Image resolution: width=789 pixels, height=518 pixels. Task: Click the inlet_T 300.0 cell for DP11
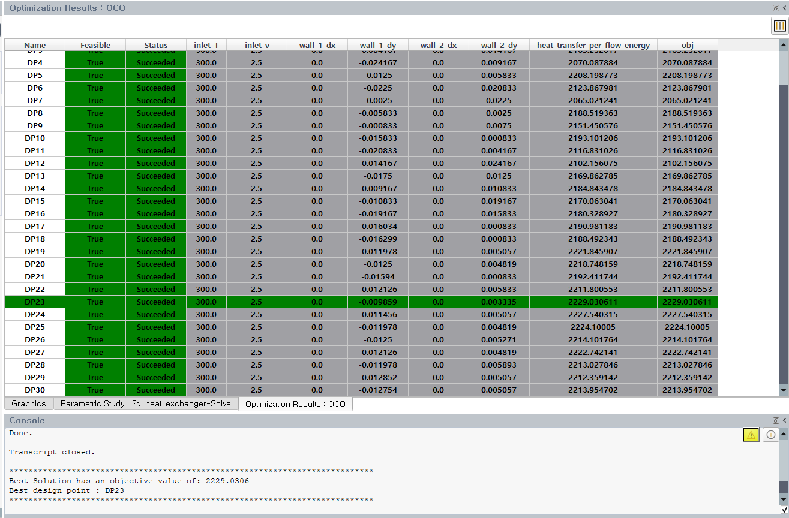coord(206,150)
